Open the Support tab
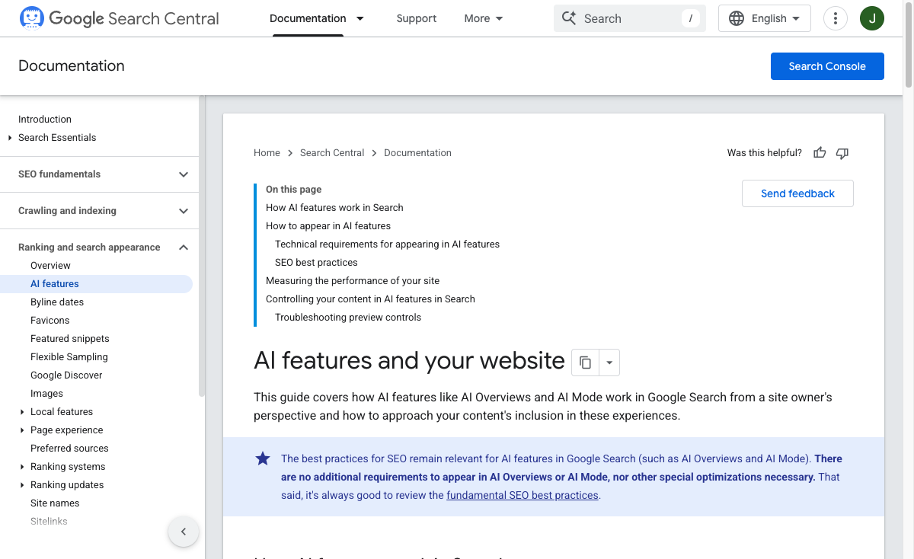 tap(417, 18)
